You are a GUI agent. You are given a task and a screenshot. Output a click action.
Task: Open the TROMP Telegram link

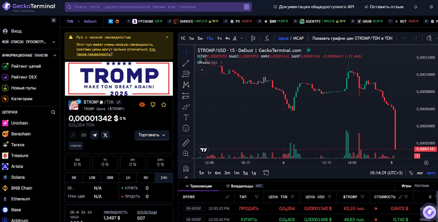(x=94, y=135)
